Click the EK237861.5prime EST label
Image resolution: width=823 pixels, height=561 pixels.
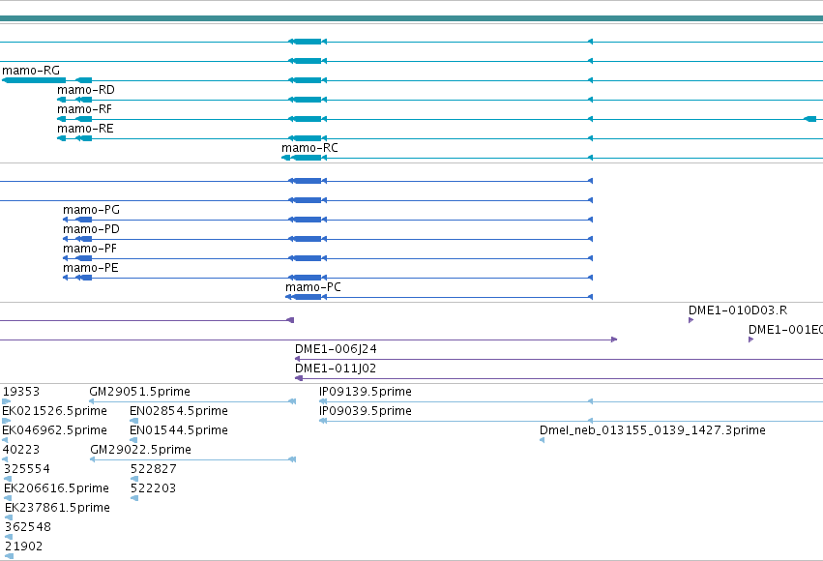58,508
